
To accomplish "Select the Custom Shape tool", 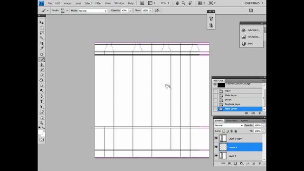I will pos(41,112).
